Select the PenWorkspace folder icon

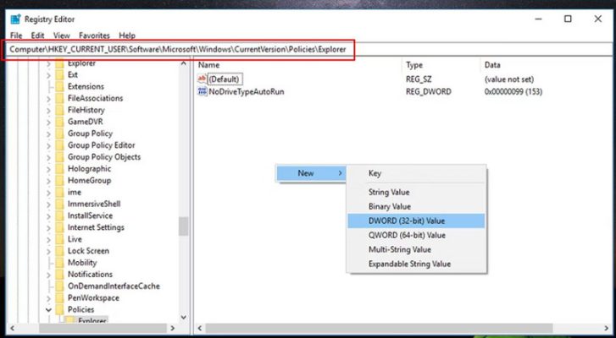tap(59, 298)
